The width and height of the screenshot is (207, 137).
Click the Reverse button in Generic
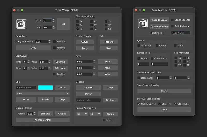[x=88, y=88]
